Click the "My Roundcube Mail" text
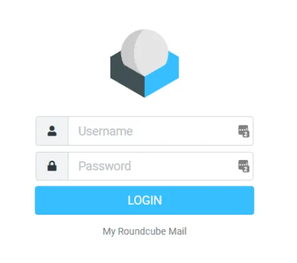 click(144, 232)
